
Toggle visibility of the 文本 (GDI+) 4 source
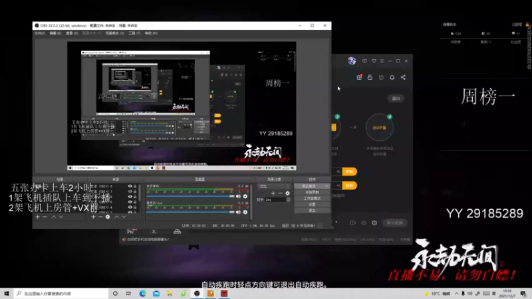point(130,207)
